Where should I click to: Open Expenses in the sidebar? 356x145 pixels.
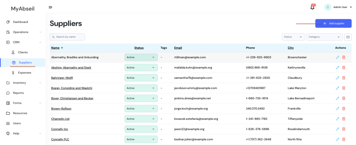tap(25, 73)
